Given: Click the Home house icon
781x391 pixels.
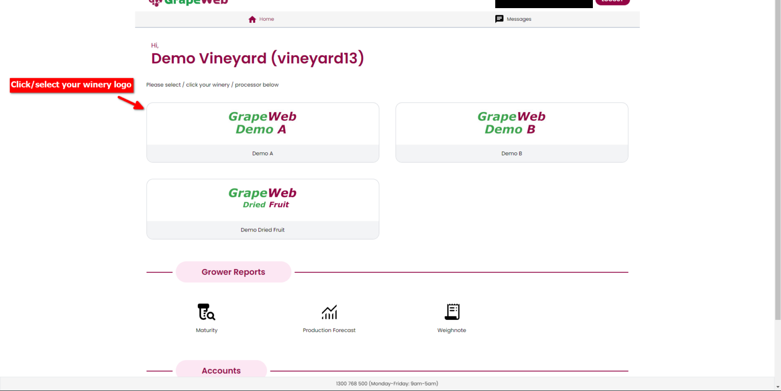Looking at the screenshot, I should coord(252,19).
